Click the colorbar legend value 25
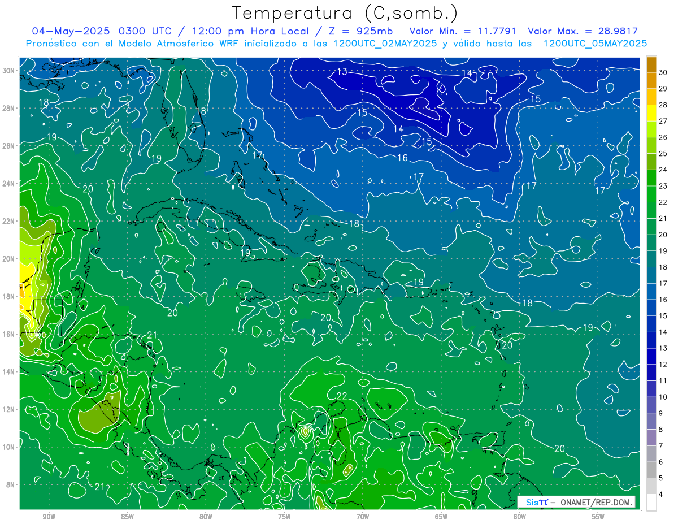The image size is (678, 524). [x=663, y=154]
